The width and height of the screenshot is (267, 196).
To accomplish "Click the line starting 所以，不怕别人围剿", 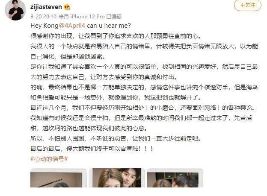I will click(x=116, y=138).
